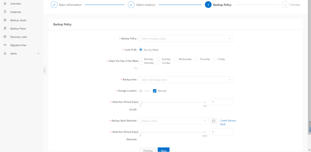311x152 pixels.
Task: Click the Basic Information checkmark step icon
Action: point(54,5)
